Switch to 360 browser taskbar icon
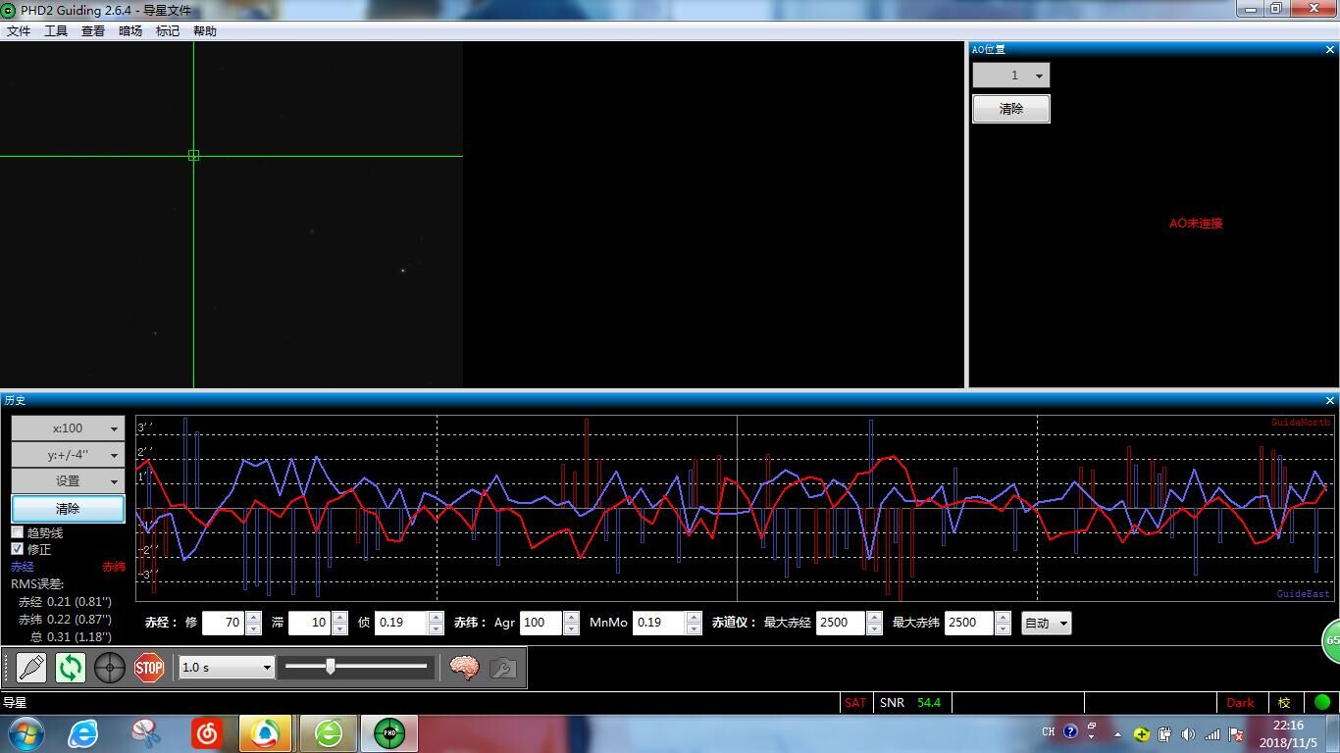The height and width of the screenshot is (753, 1340). pos(328,733)
